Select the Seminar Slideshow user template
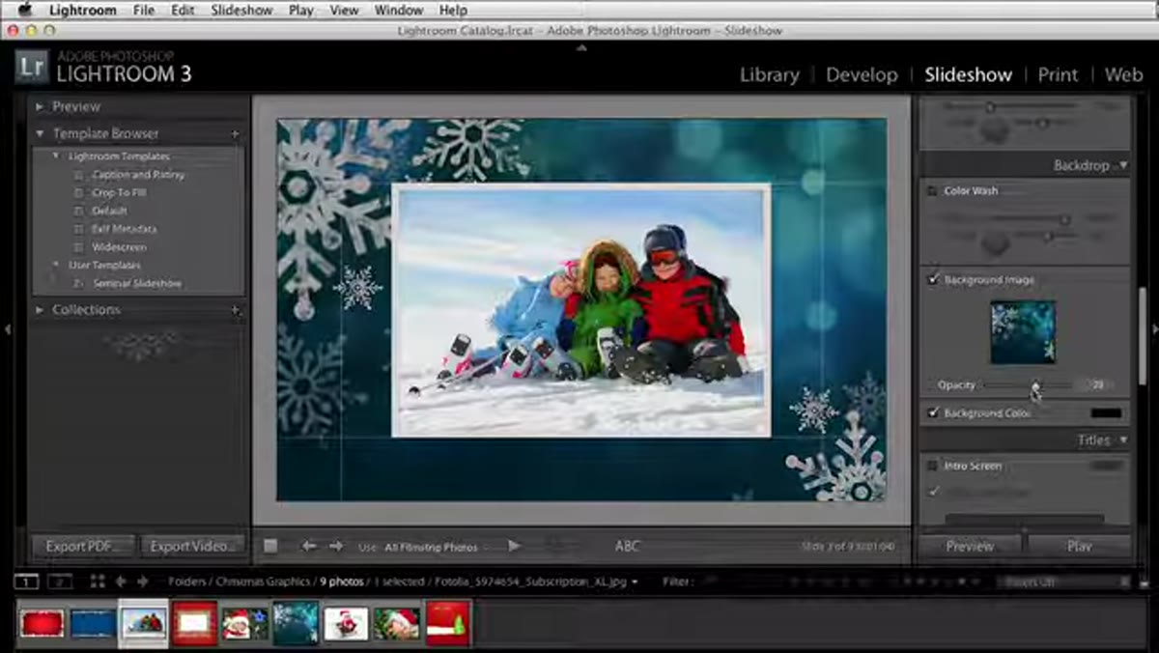 136,284
